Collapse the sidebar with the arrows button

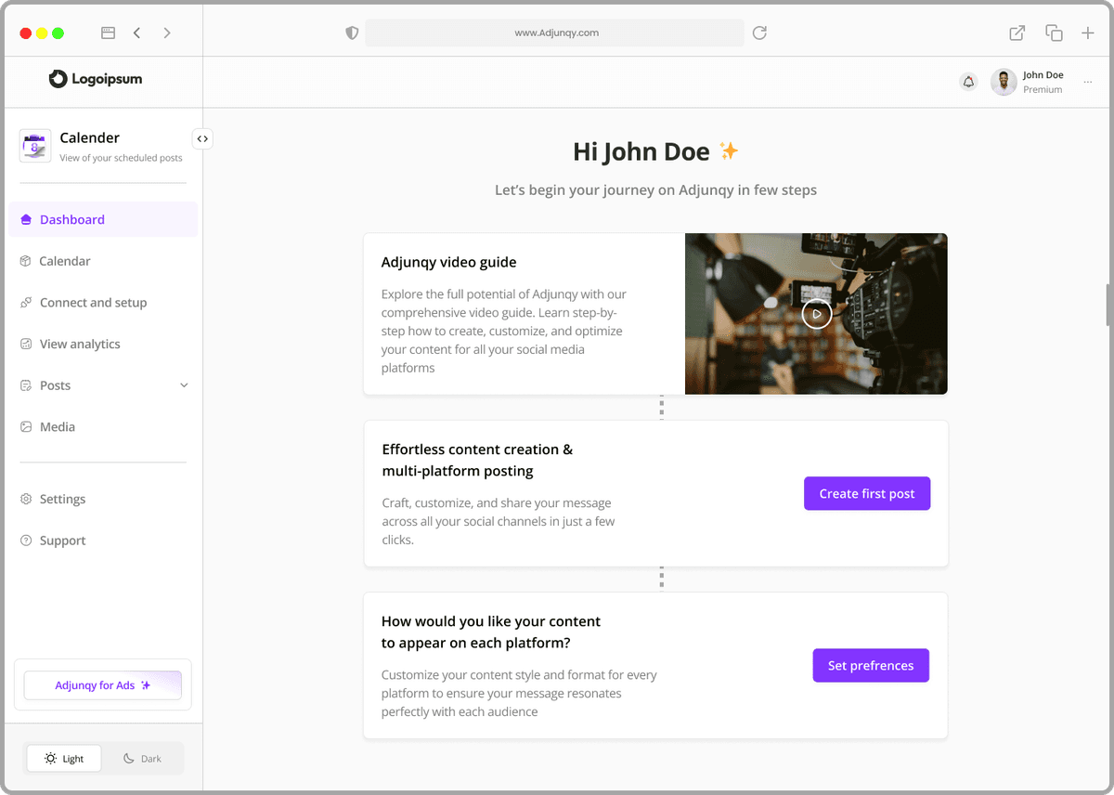click(x=202, y=138)
